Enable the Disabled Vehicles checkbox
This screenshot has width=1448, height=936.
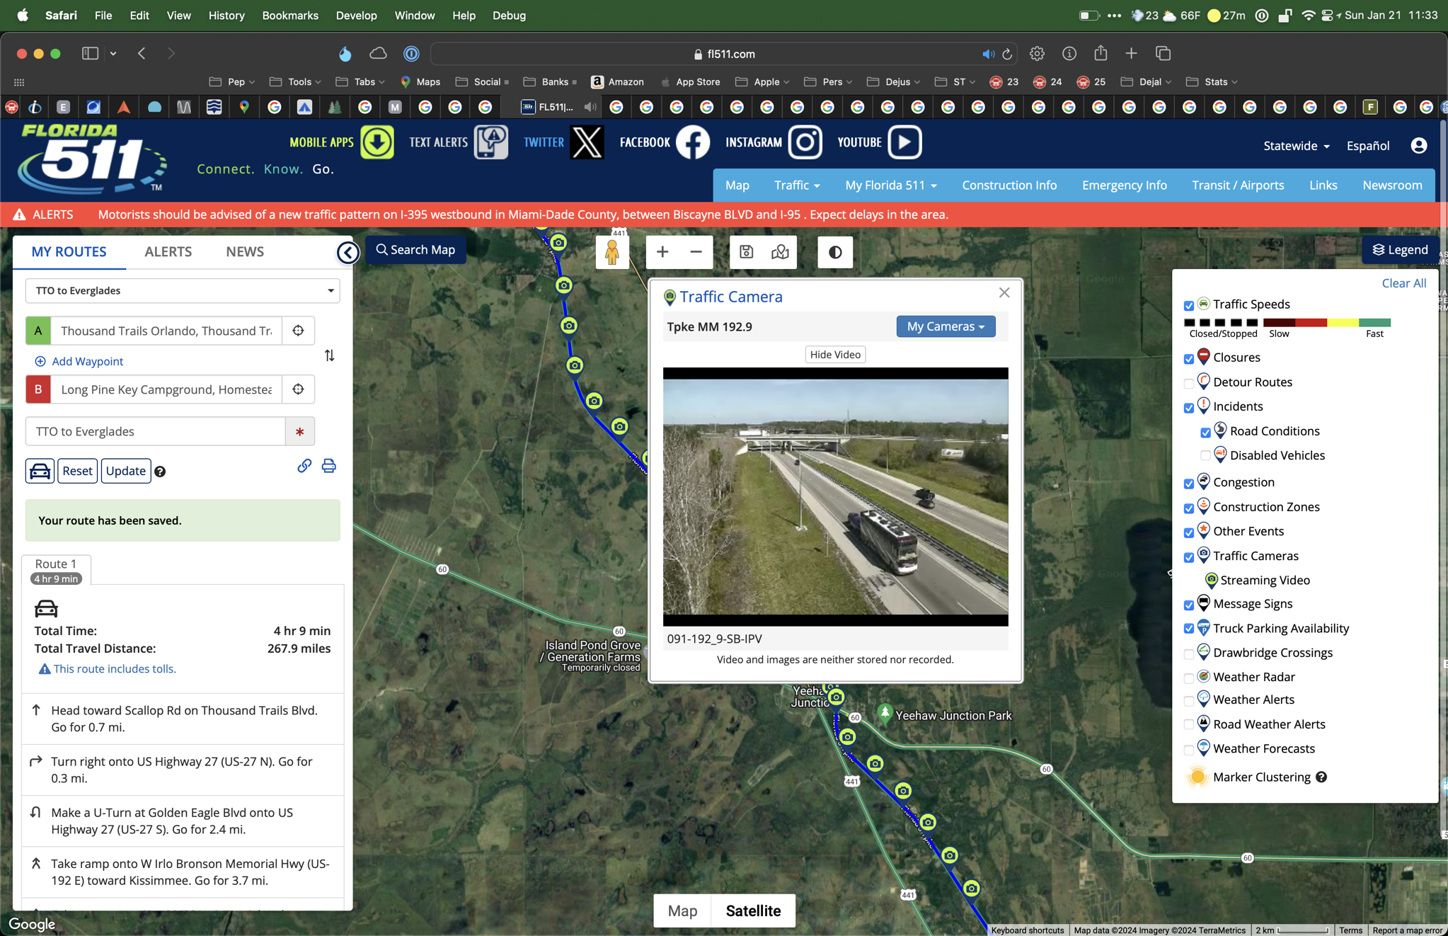pyautogui.click(x=1206, y=457)
